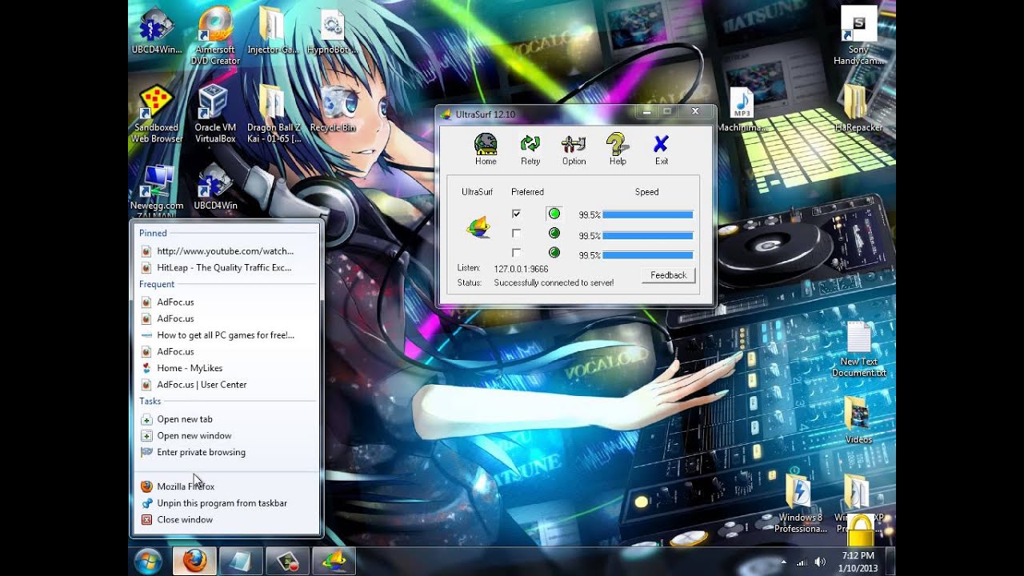Open UltraSurf Help
This screenshot has width=1024, height=576.
(x=618, y=150)
